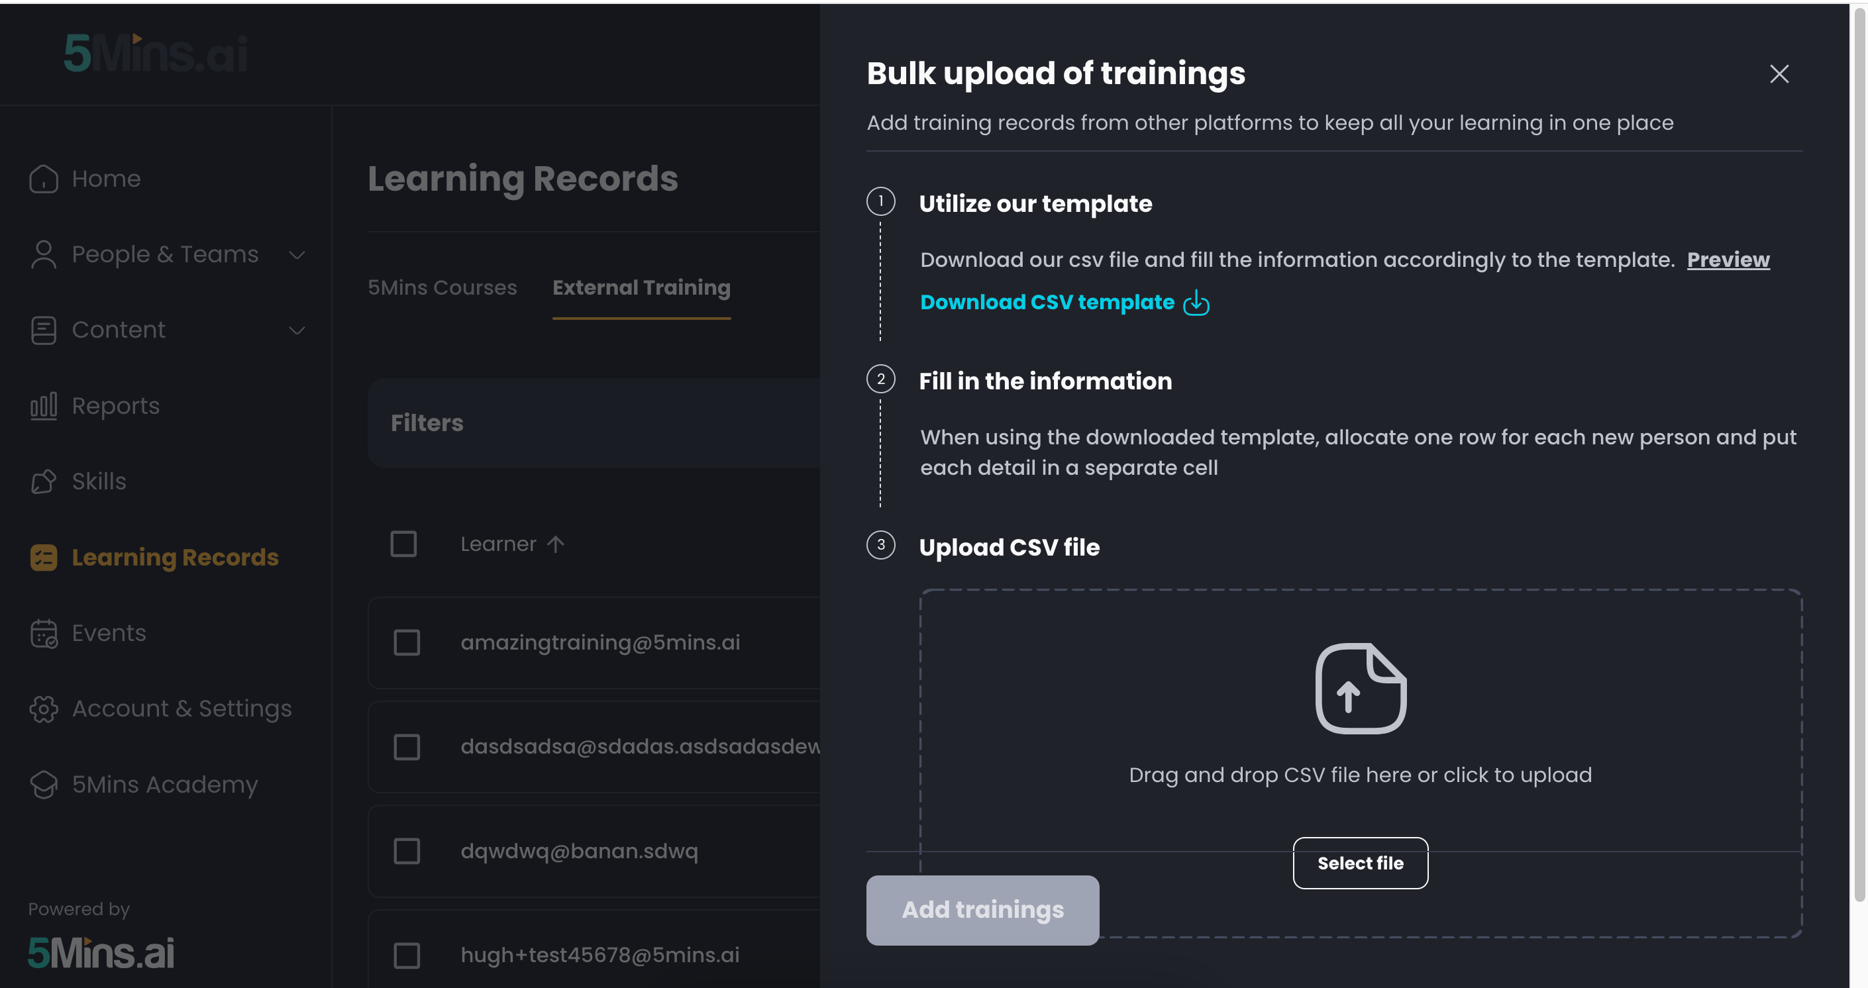Select checkbox for dqwdwq@banan.sdwq row
Screen dimensions: 1868x988
click(x=406, y=851)
